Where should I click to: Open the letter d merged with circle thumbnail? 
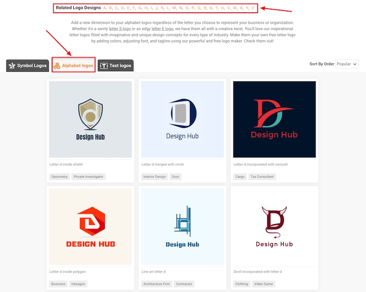pyautogui.click(x=182, y=119)
